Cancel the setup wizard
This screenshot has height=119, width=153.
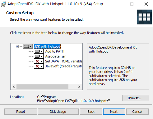click(x=137, y=112)
